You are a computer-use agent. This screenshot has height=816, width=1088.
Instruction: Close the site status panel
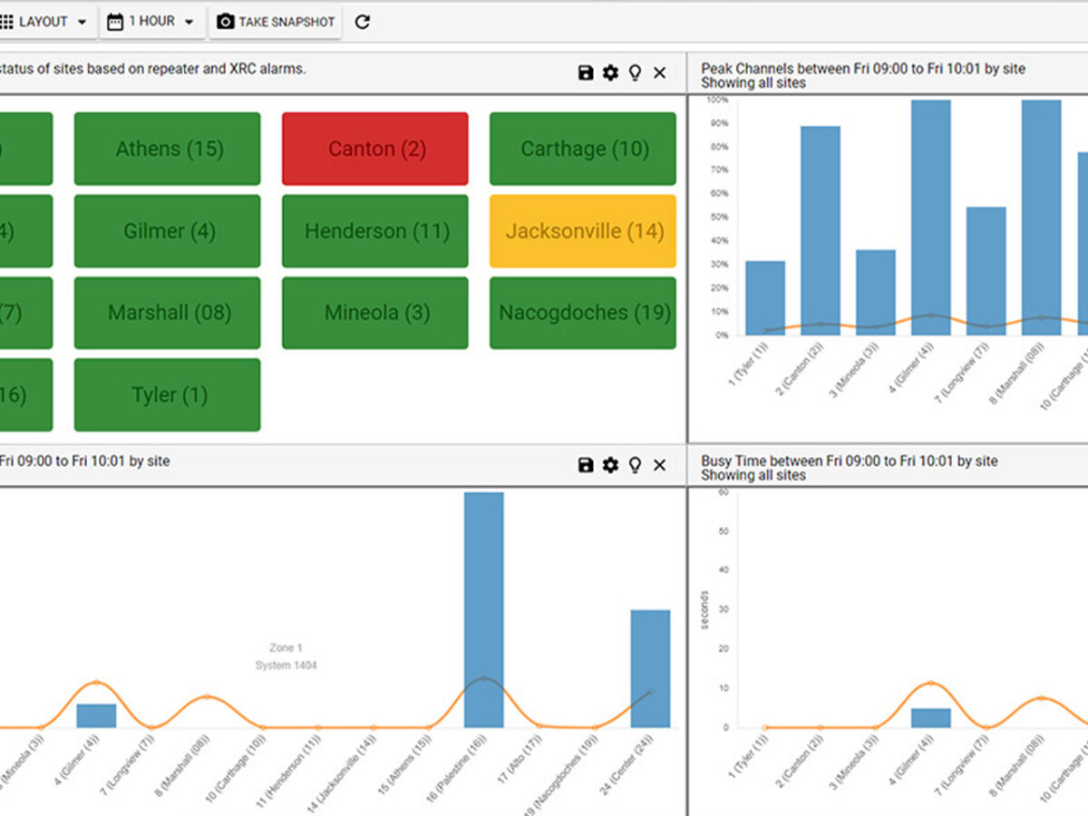click(x=659, y=73)
